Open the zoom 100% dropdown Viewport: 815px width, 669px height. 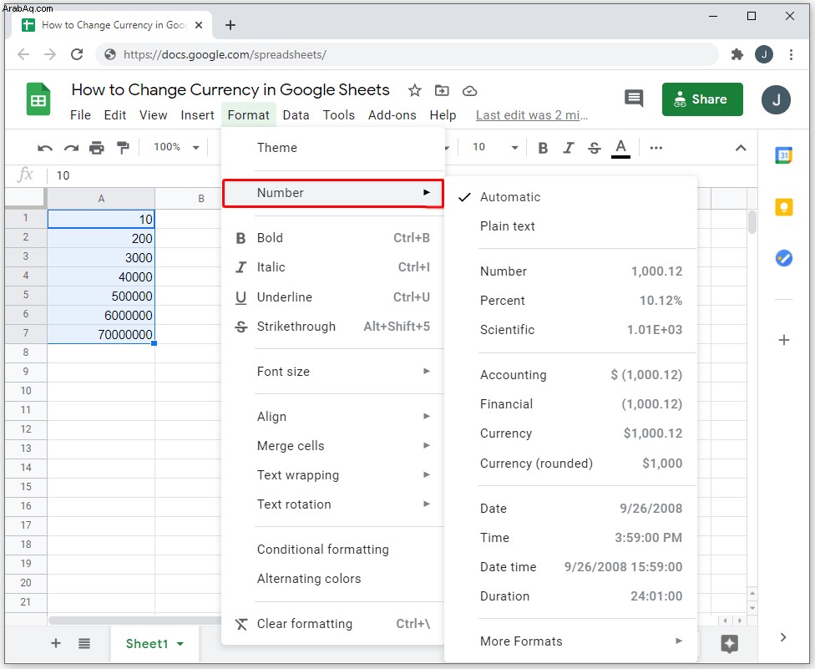point(176,148)
